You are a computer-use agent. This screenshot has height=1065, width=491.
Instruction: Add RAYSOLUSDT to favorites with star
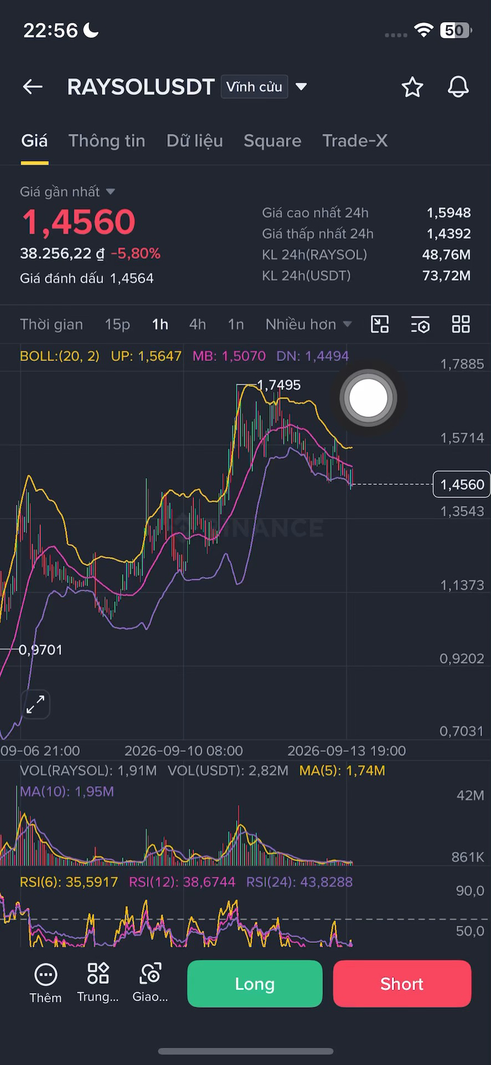point(412,87)
